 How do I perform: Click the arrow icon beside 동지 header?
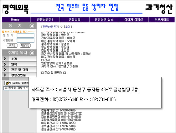(32, 26)
